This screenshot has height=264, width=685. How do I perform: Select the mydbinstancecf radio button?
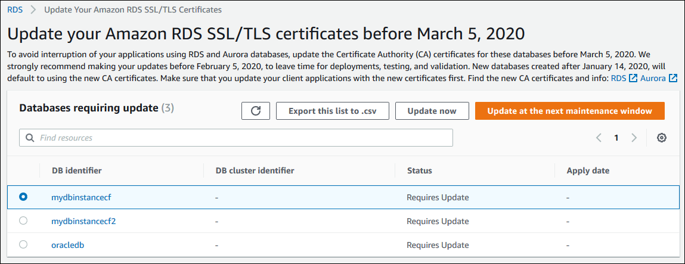[23, 197]
